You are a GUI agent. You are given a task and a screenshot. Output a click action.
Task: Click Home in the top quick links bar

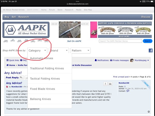44,10
